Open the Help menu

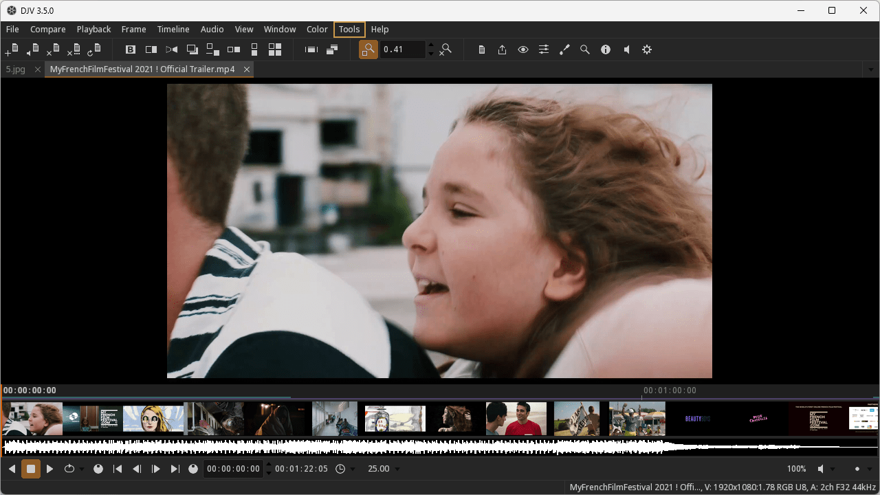[x=379, y=30]
